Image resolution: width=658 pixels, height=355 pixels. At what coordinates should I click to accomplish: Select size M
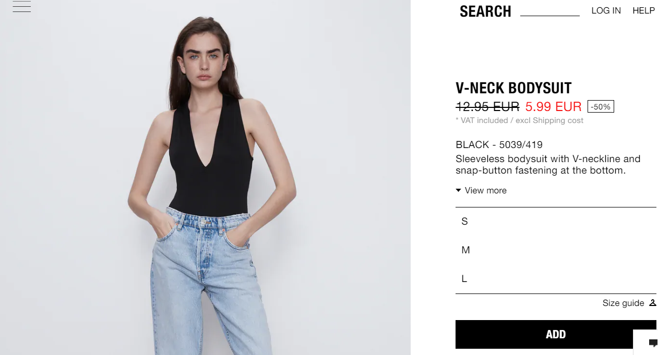(x=556, y=250)
